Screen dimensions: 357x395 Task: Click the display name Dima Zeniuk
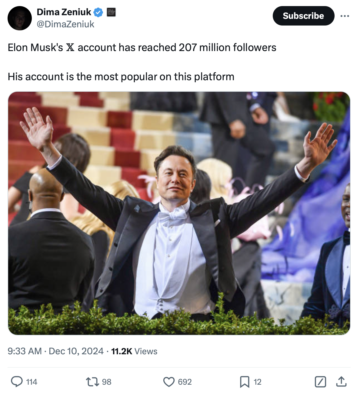coord(64,12)
